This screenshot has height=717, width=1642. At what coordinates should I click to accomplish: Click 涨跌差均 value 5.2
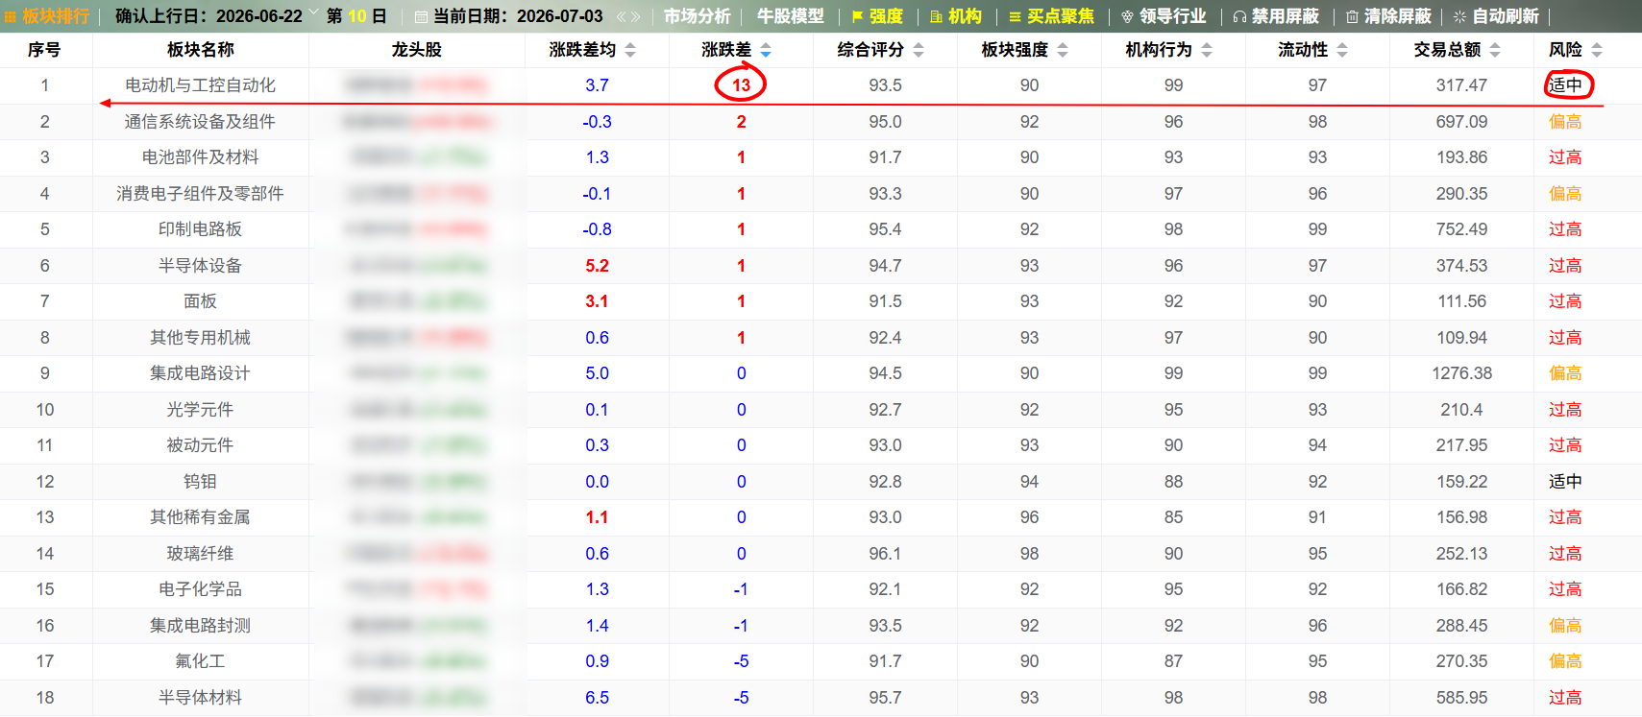(x=597, y=266)
